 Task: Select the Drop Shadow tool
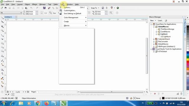(2, 69)
